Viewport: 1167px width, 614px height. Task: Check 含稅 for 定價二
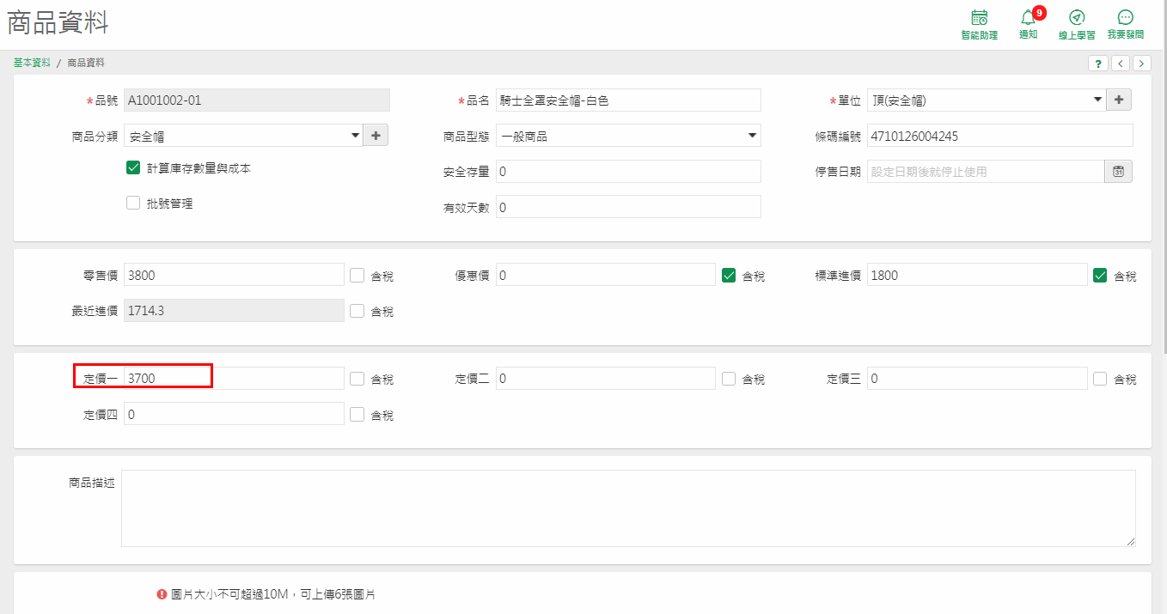(x=729, y=379)
